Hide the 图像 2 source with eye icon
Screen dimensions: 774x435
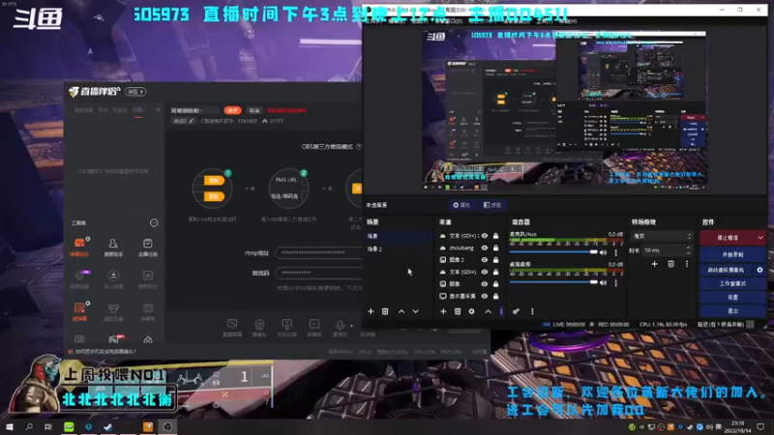click(x=485, y=260)
